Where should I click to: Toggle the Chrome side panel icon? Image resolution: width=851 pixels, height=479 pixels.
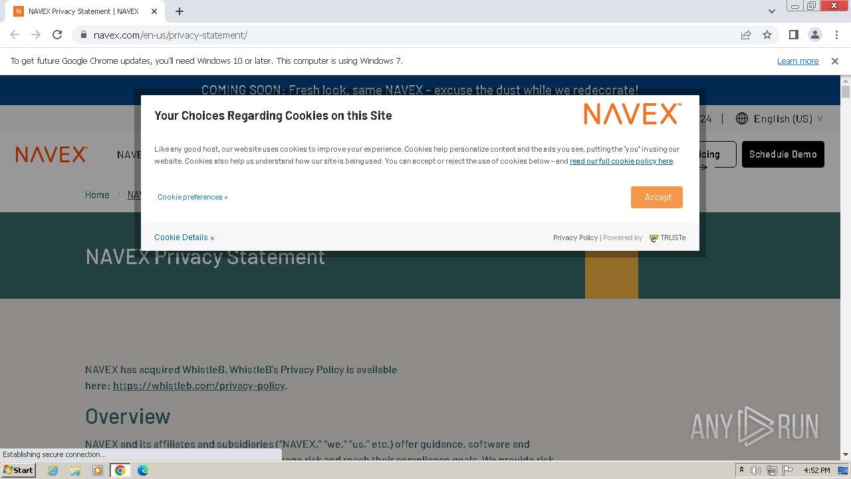coord(794,35)
